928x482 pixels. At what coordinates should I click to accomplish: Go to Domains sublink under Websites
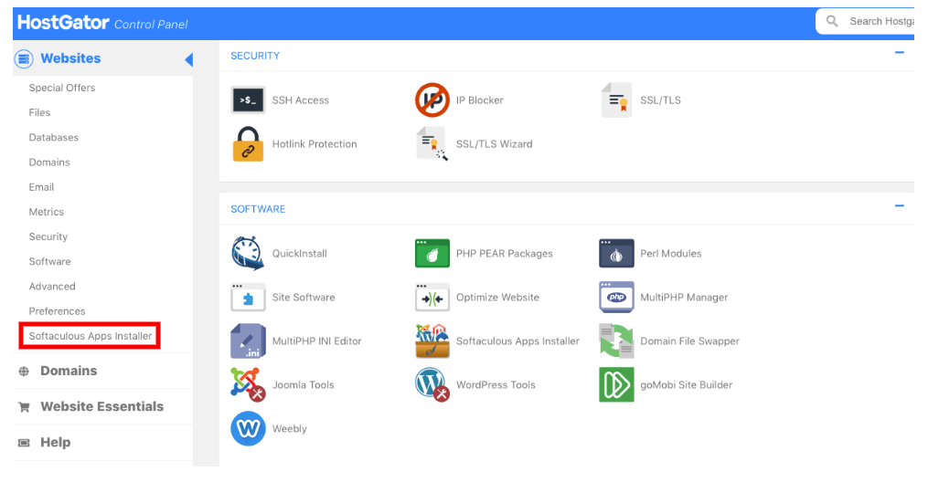49,162
